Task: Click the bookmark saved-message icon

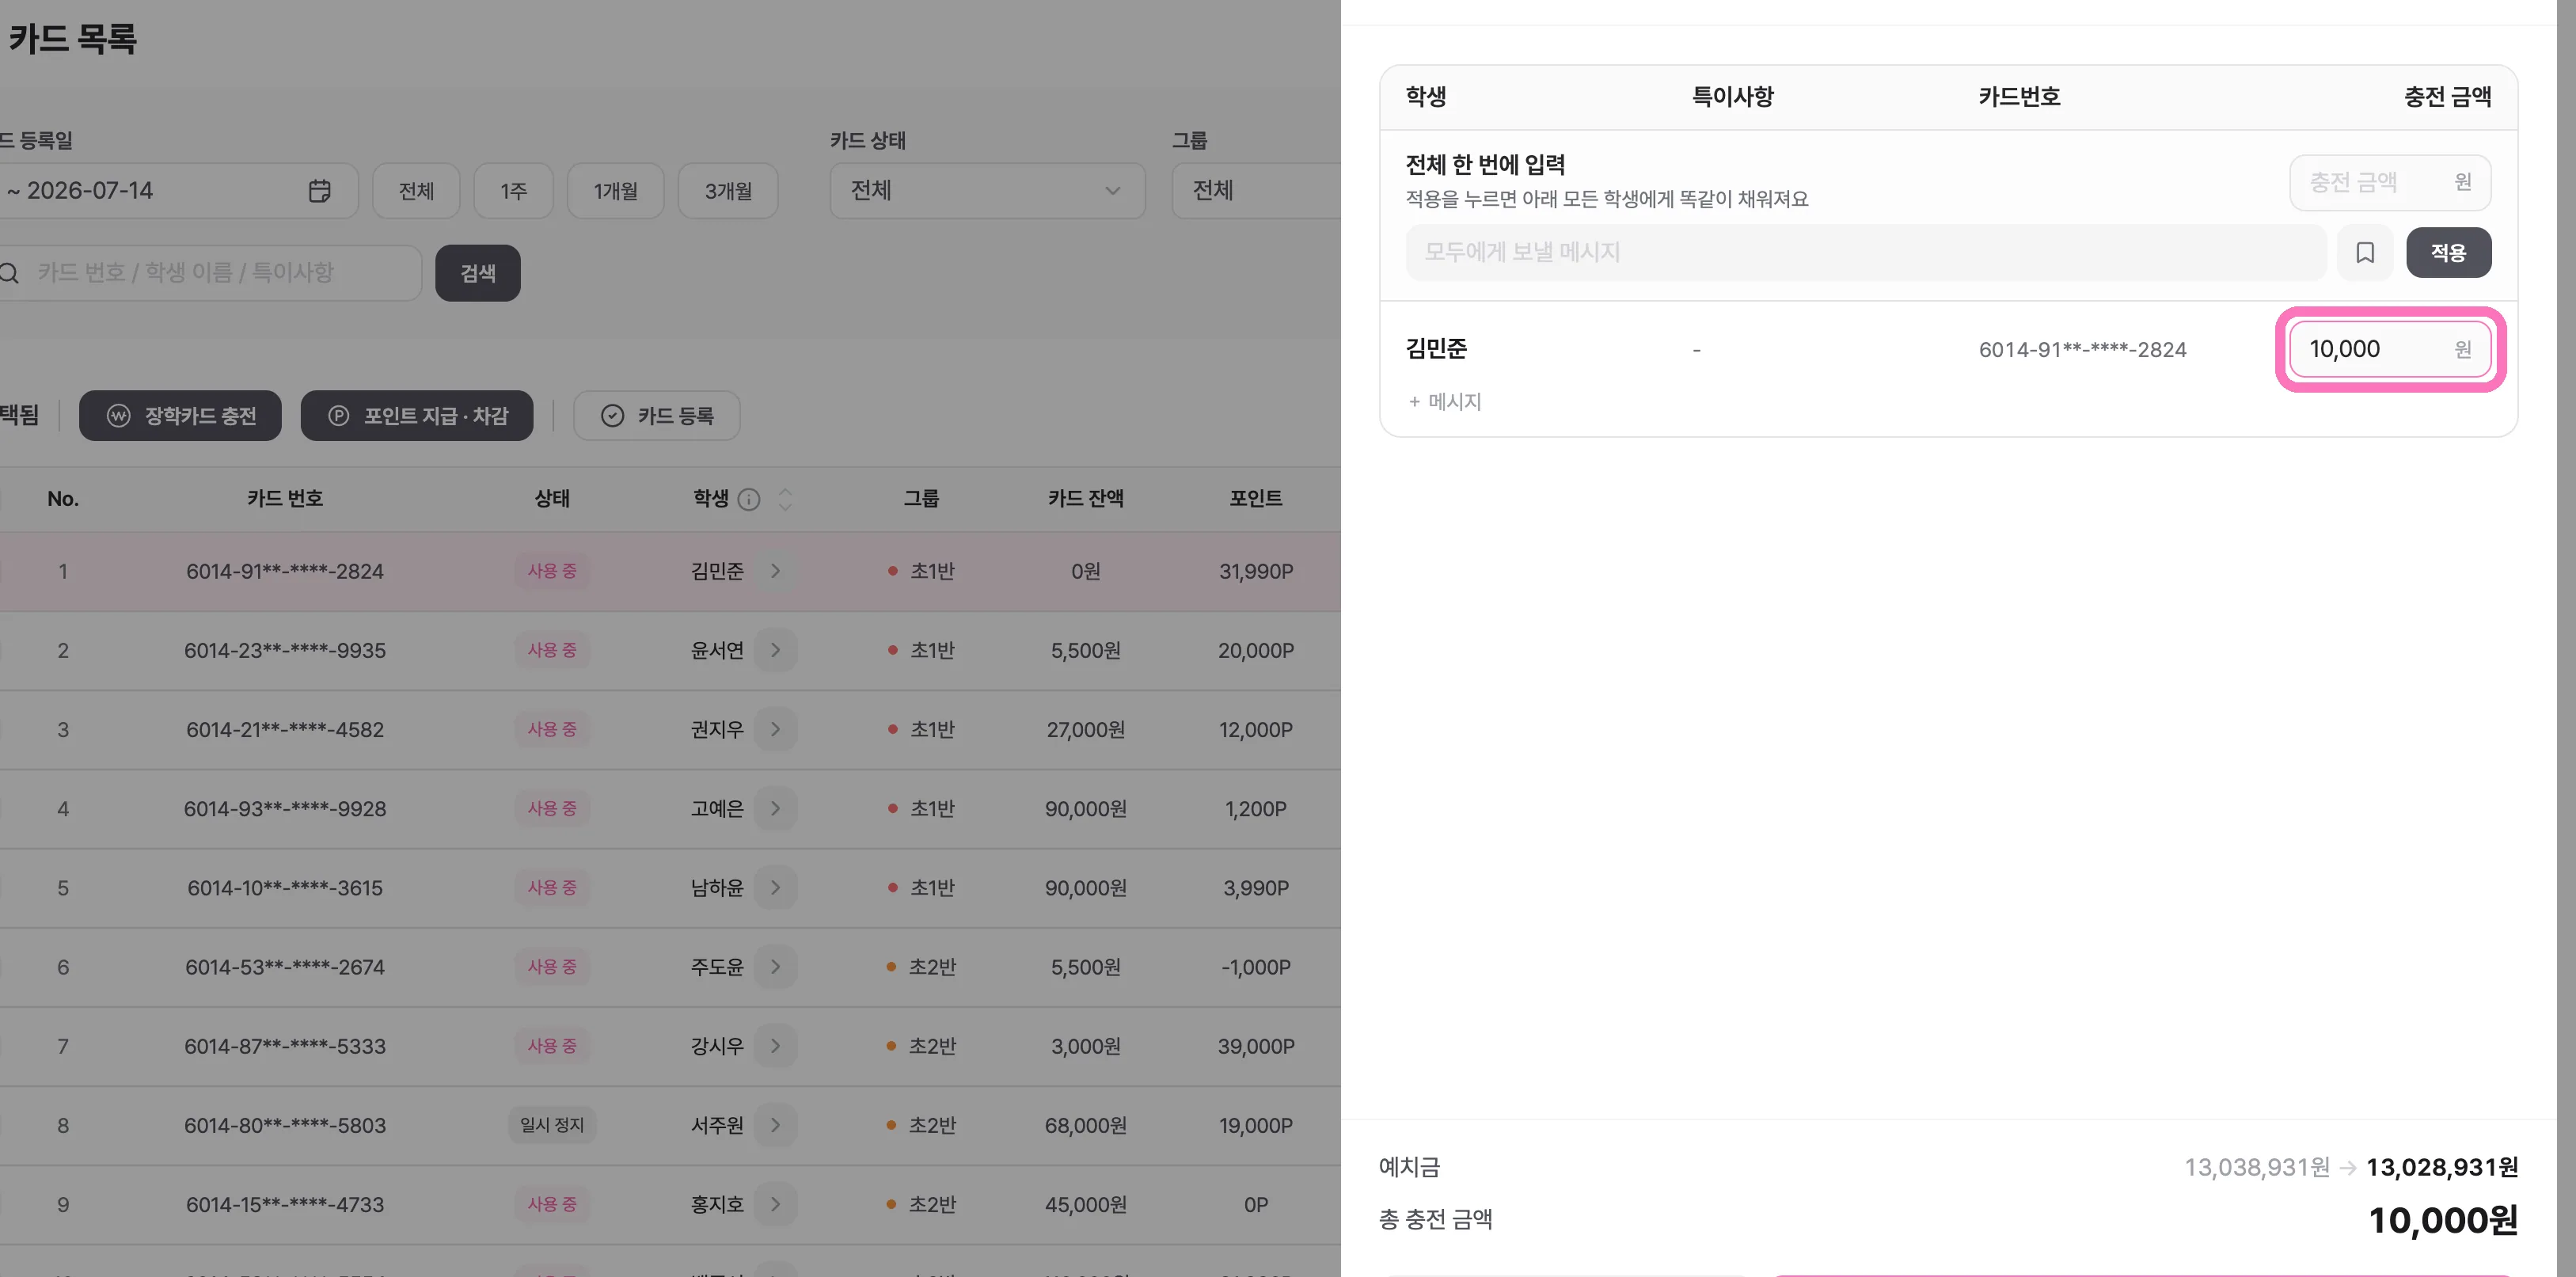Action: (x=2365, y=252)
